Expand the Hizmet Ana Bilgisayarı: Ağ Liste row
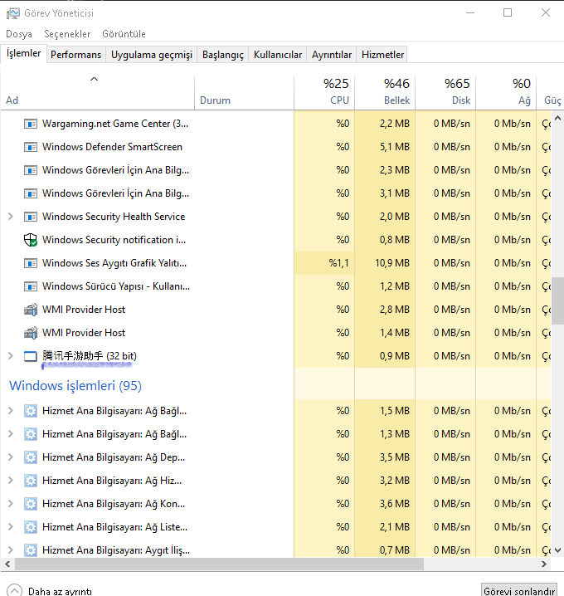 click(x=11, y=527)
